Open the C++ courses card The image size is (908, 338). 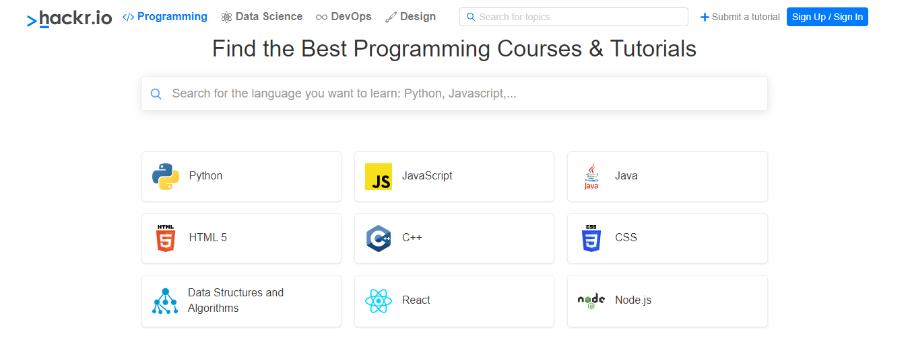tap(454, 238)
